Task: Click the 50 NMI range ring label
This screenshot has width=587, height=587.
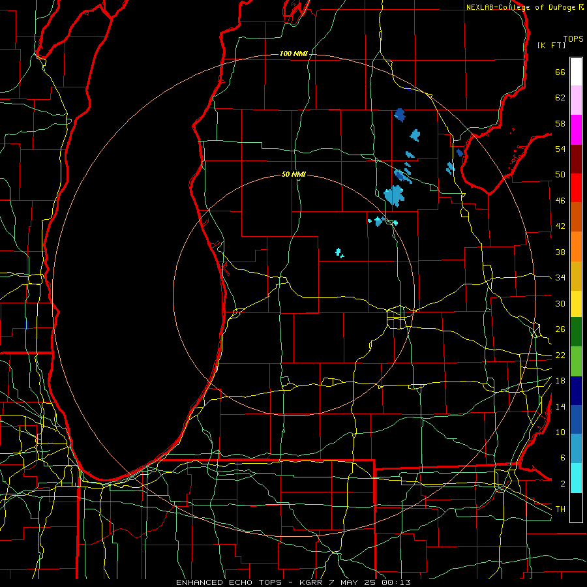Action: [x=293, y=174]
